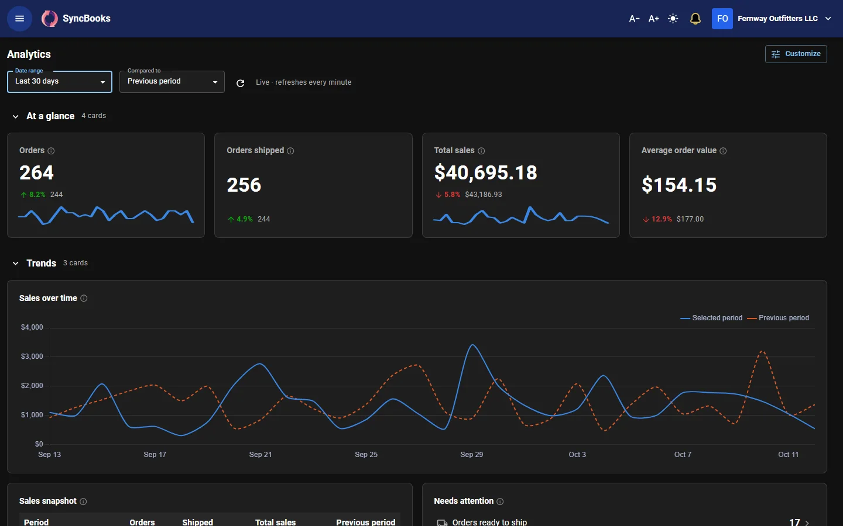The height and width of the screenshot is (526, 843).
Task: Open the hamburger navigation menu
Action: click(19, 19)
